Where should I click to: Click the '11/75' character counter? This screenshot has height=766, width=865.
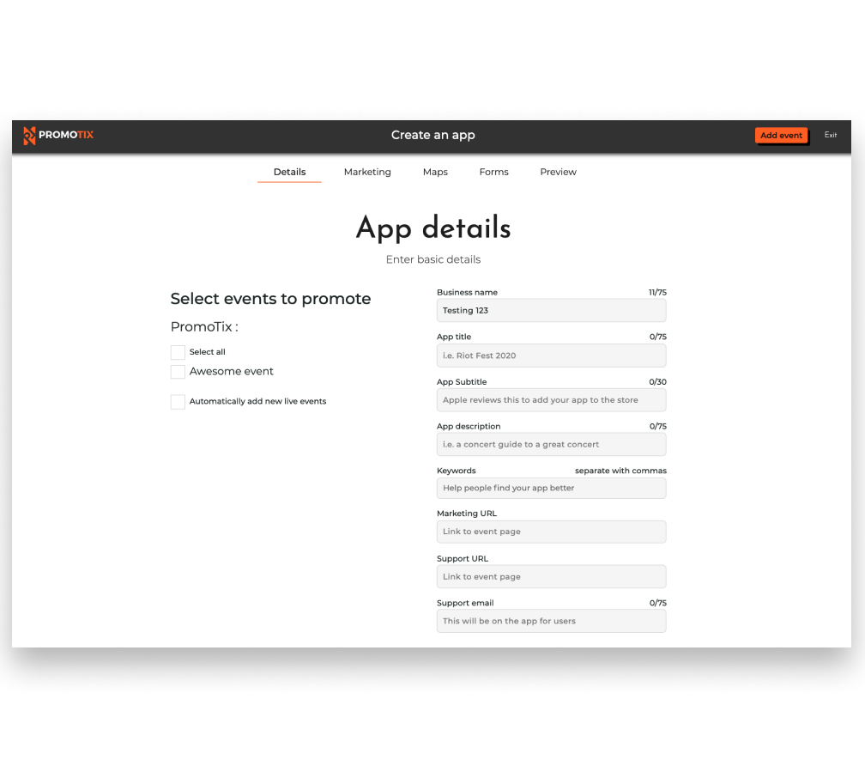click(x=657, y=293)
